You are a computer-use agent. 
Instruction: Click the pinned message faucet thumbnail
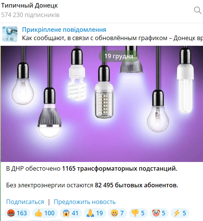(x=10, y=34)
